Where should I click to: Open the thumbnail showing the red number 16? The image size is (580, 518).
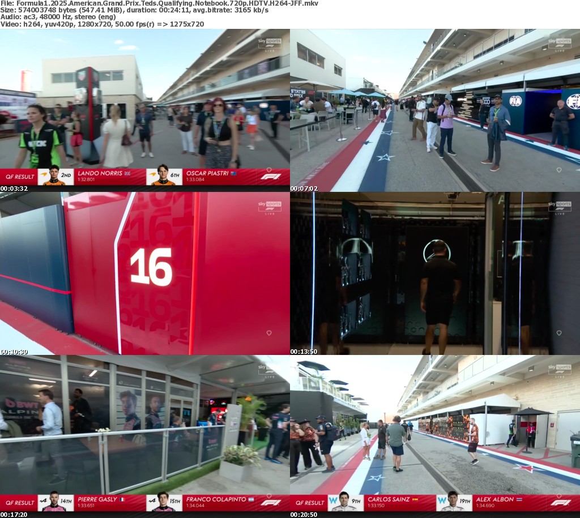(x=144, y=273)
